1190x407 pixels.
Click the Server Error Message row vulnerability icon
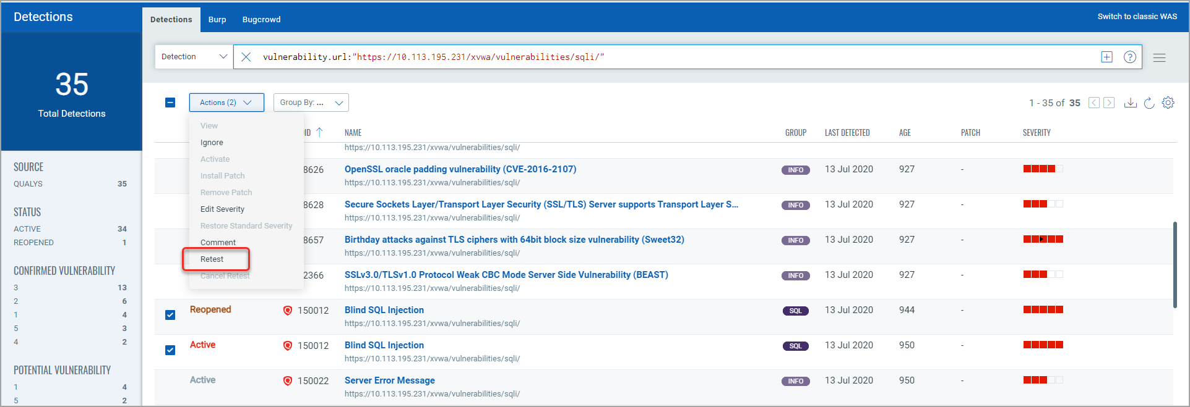(x=287, y=381)
